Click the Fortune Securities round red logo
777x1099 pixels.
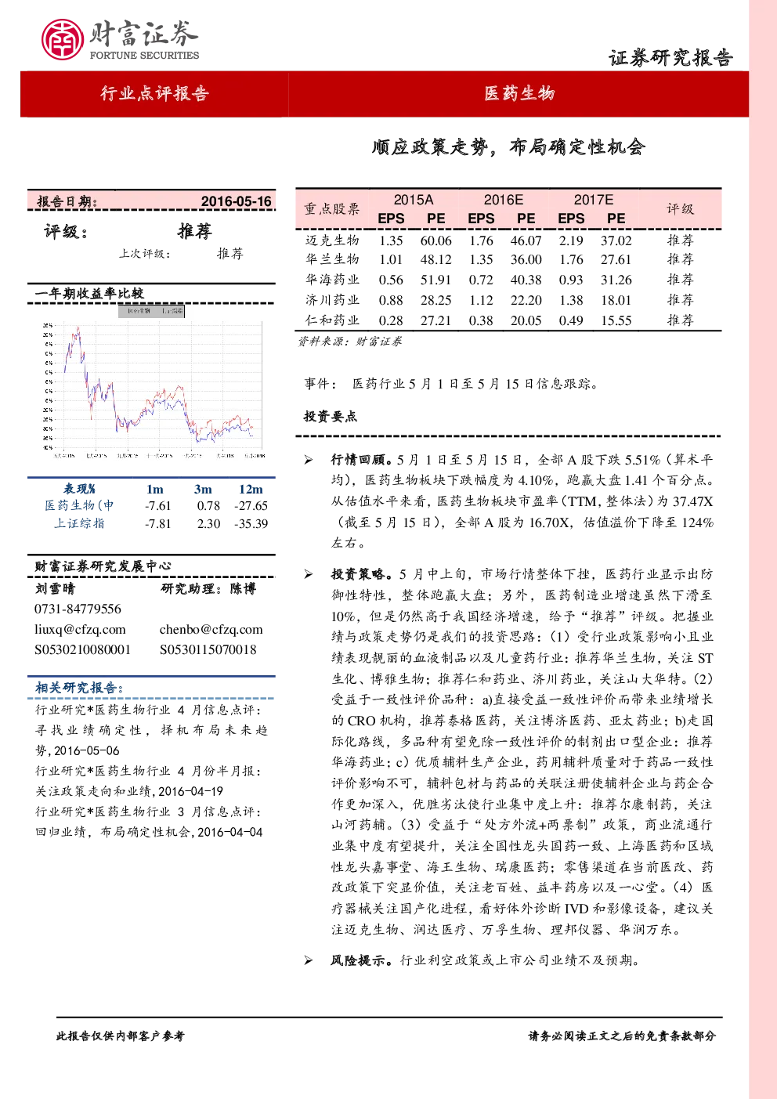point(62,39)
